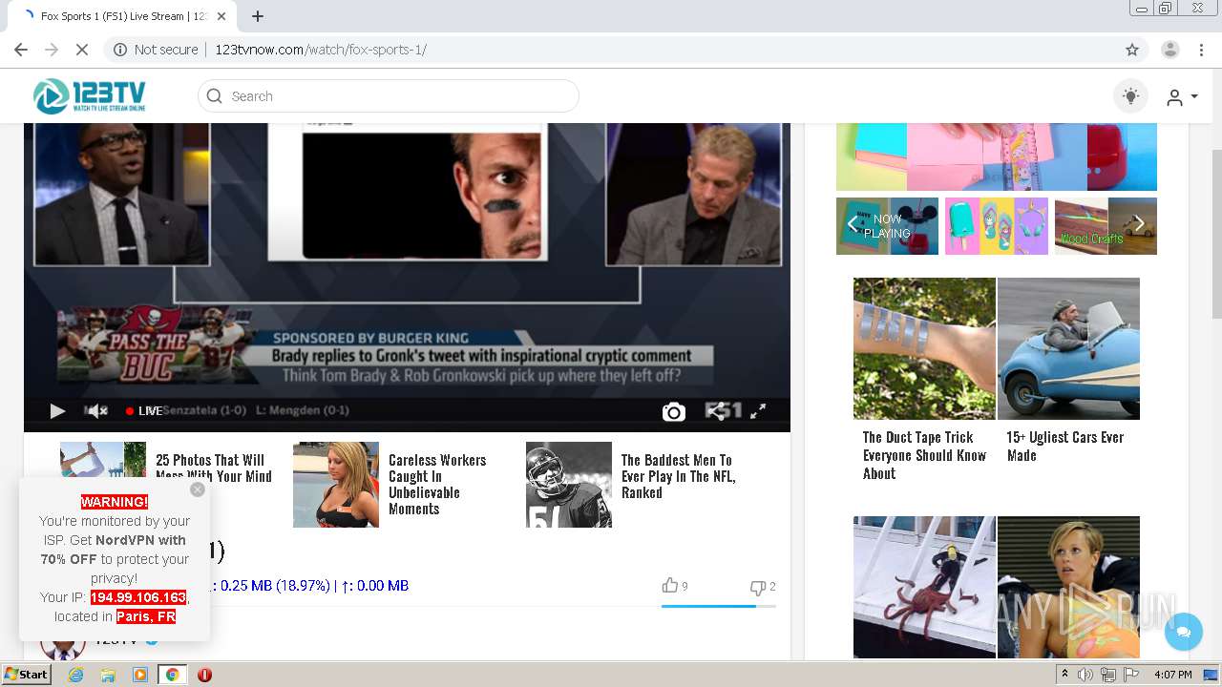Viewport: 1222px width, 687px height.
Task: Go to previous item in Now Playing carousel
Action: click(853, 226)
